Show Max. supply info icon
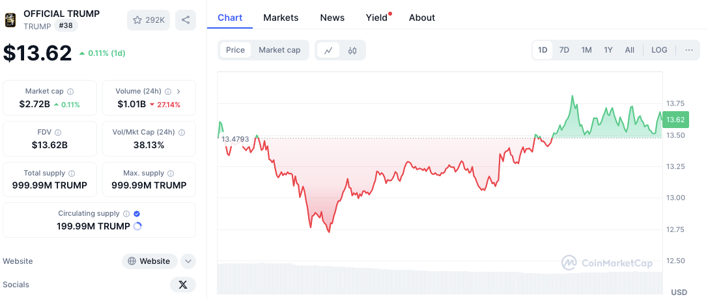 [171, 174]
